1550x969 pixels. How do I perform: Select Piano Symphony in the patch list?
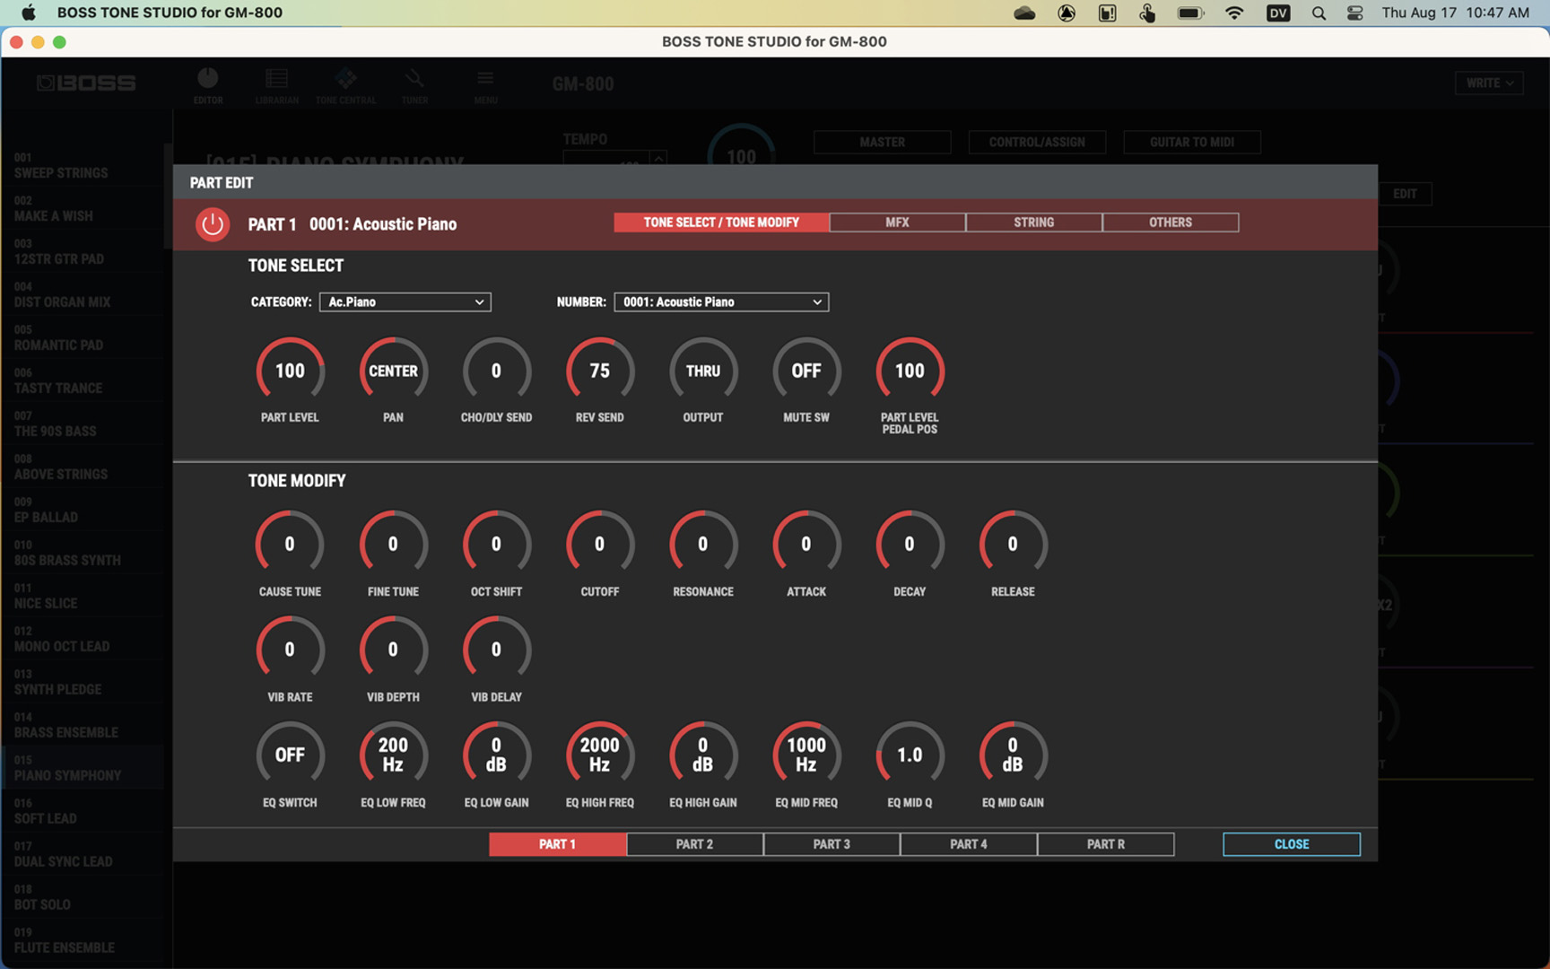(67, 769)
